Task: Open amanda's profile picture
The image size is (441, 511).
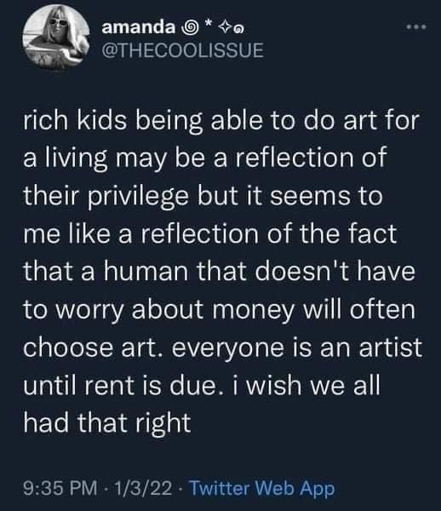Action: [57, 37]
